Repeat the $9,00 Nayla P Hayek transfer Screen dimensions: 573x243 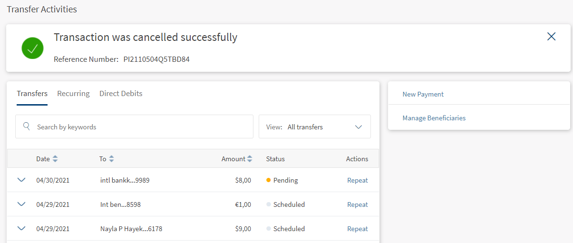(357, 229)
